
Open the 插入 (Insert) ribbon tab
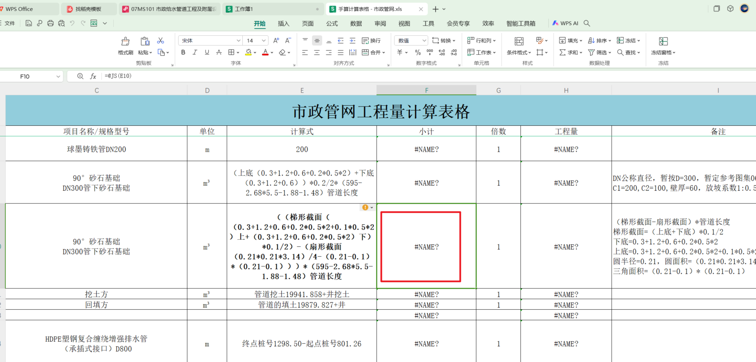click(x=284, y=23)
